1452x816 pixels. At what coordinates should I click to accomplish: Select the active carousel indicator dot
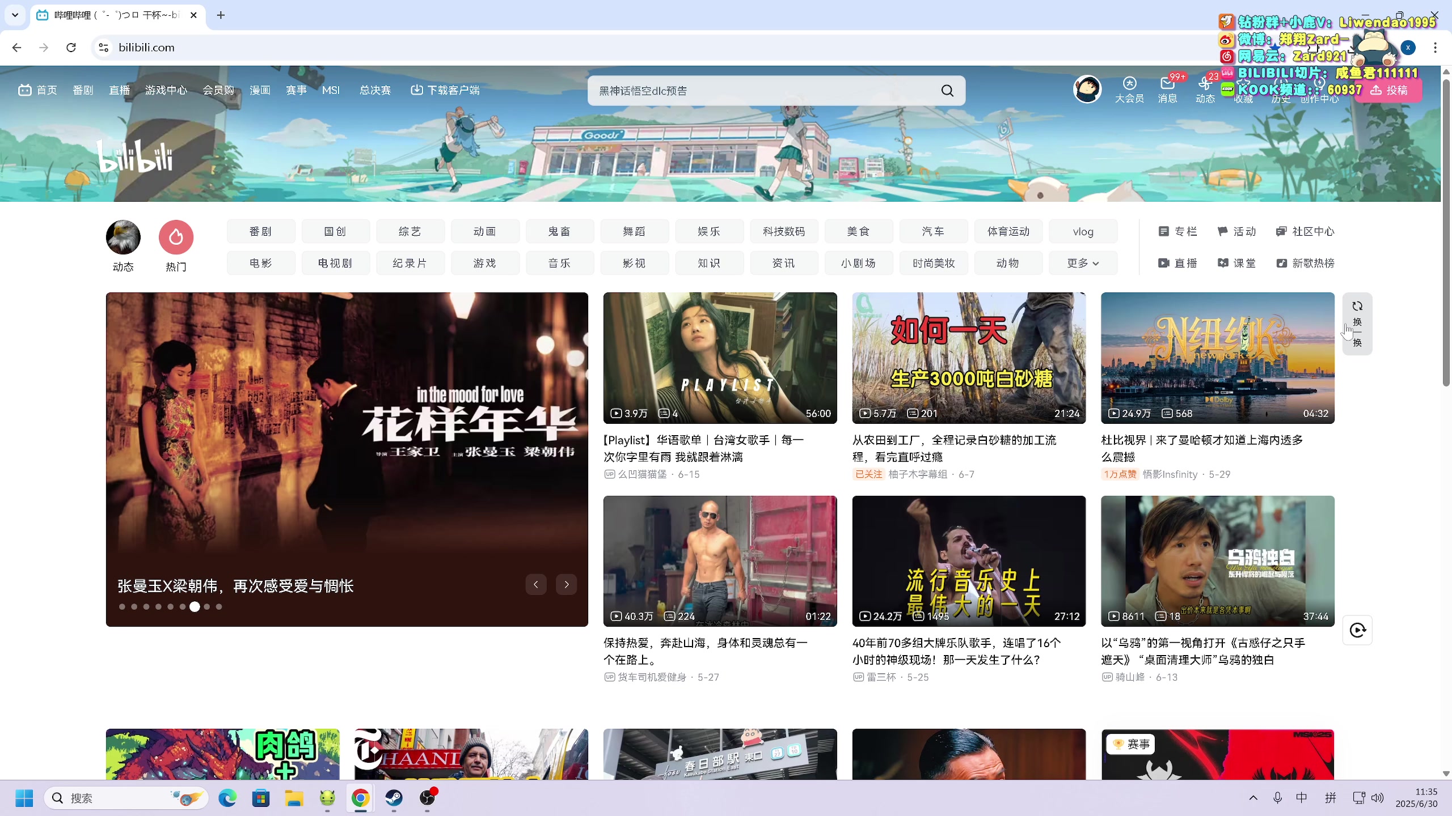[x=195, y=606]
